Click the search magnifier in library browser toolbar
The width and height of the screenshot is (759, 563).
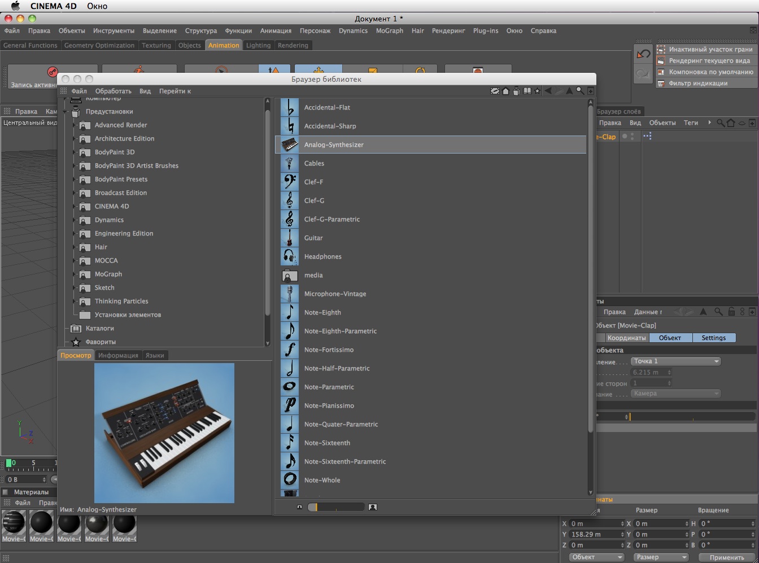coord(580,91)
